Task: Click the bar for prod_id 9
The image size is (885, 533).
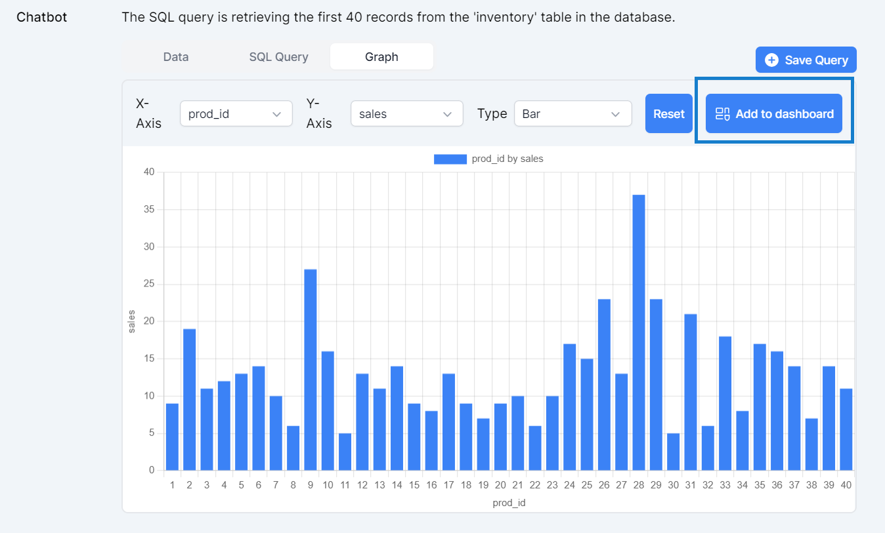Action: (x=311, y=370)
